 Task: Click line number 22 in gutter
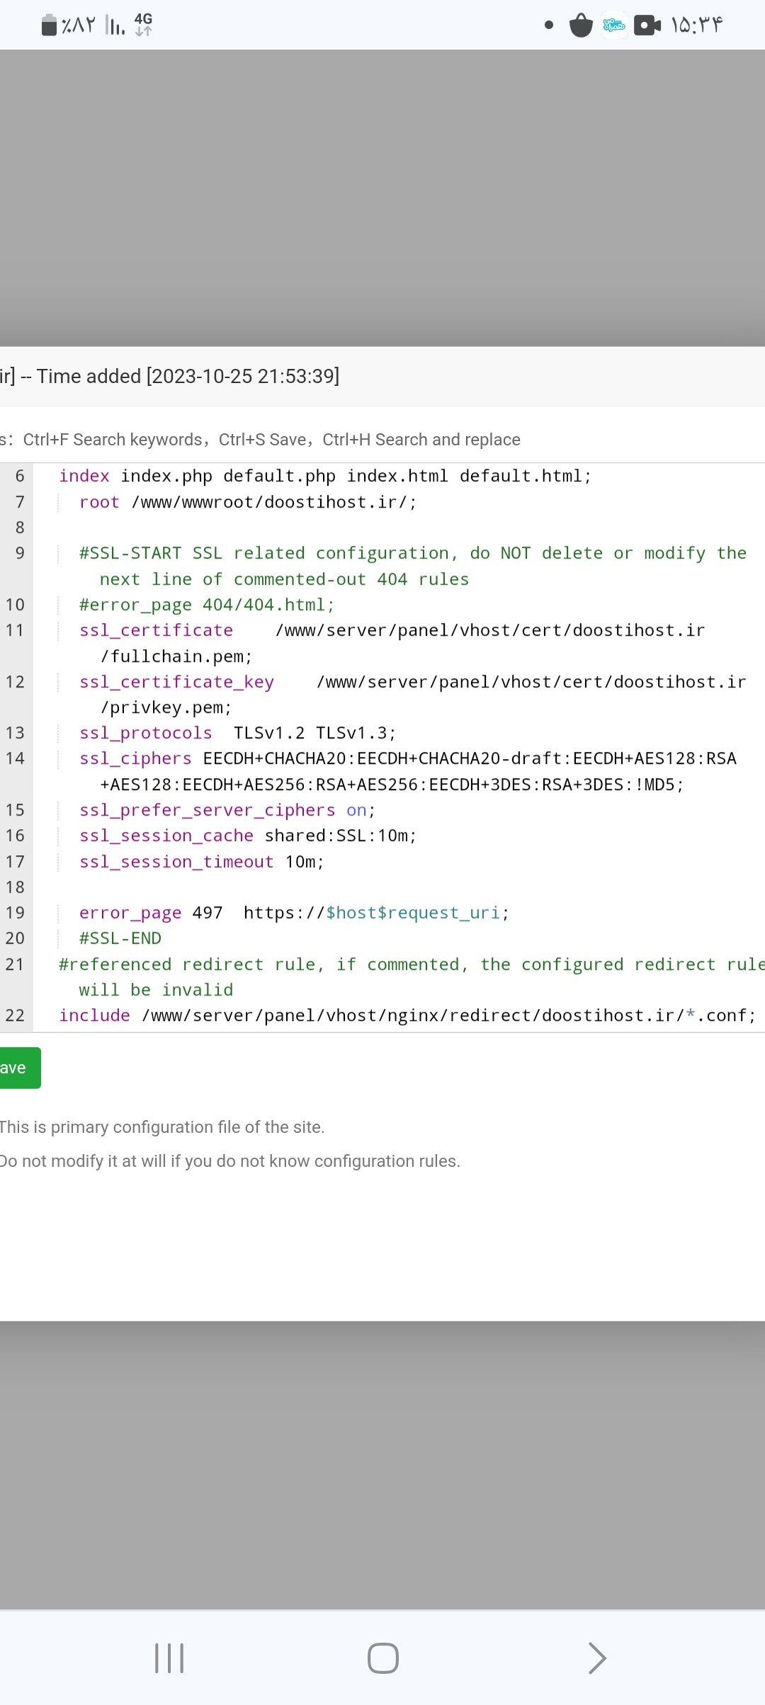pos(15,1015)
